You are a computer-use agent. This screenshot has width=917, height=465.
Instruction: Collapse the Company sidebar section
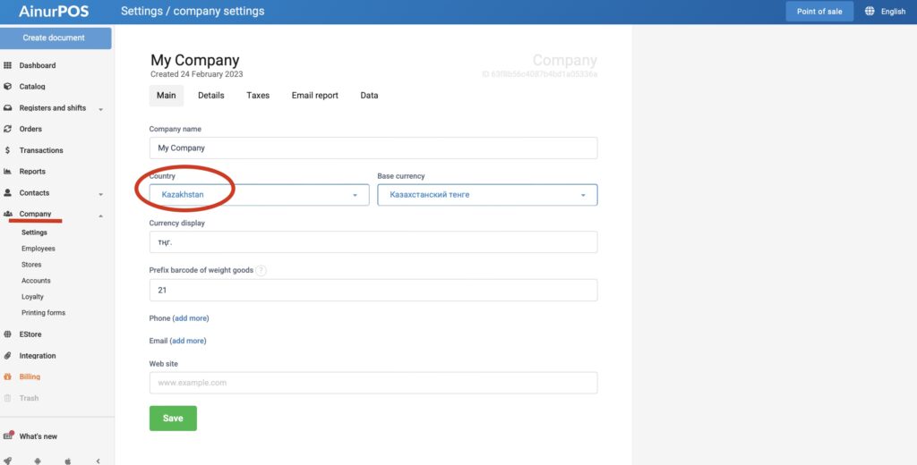[100, 216]
